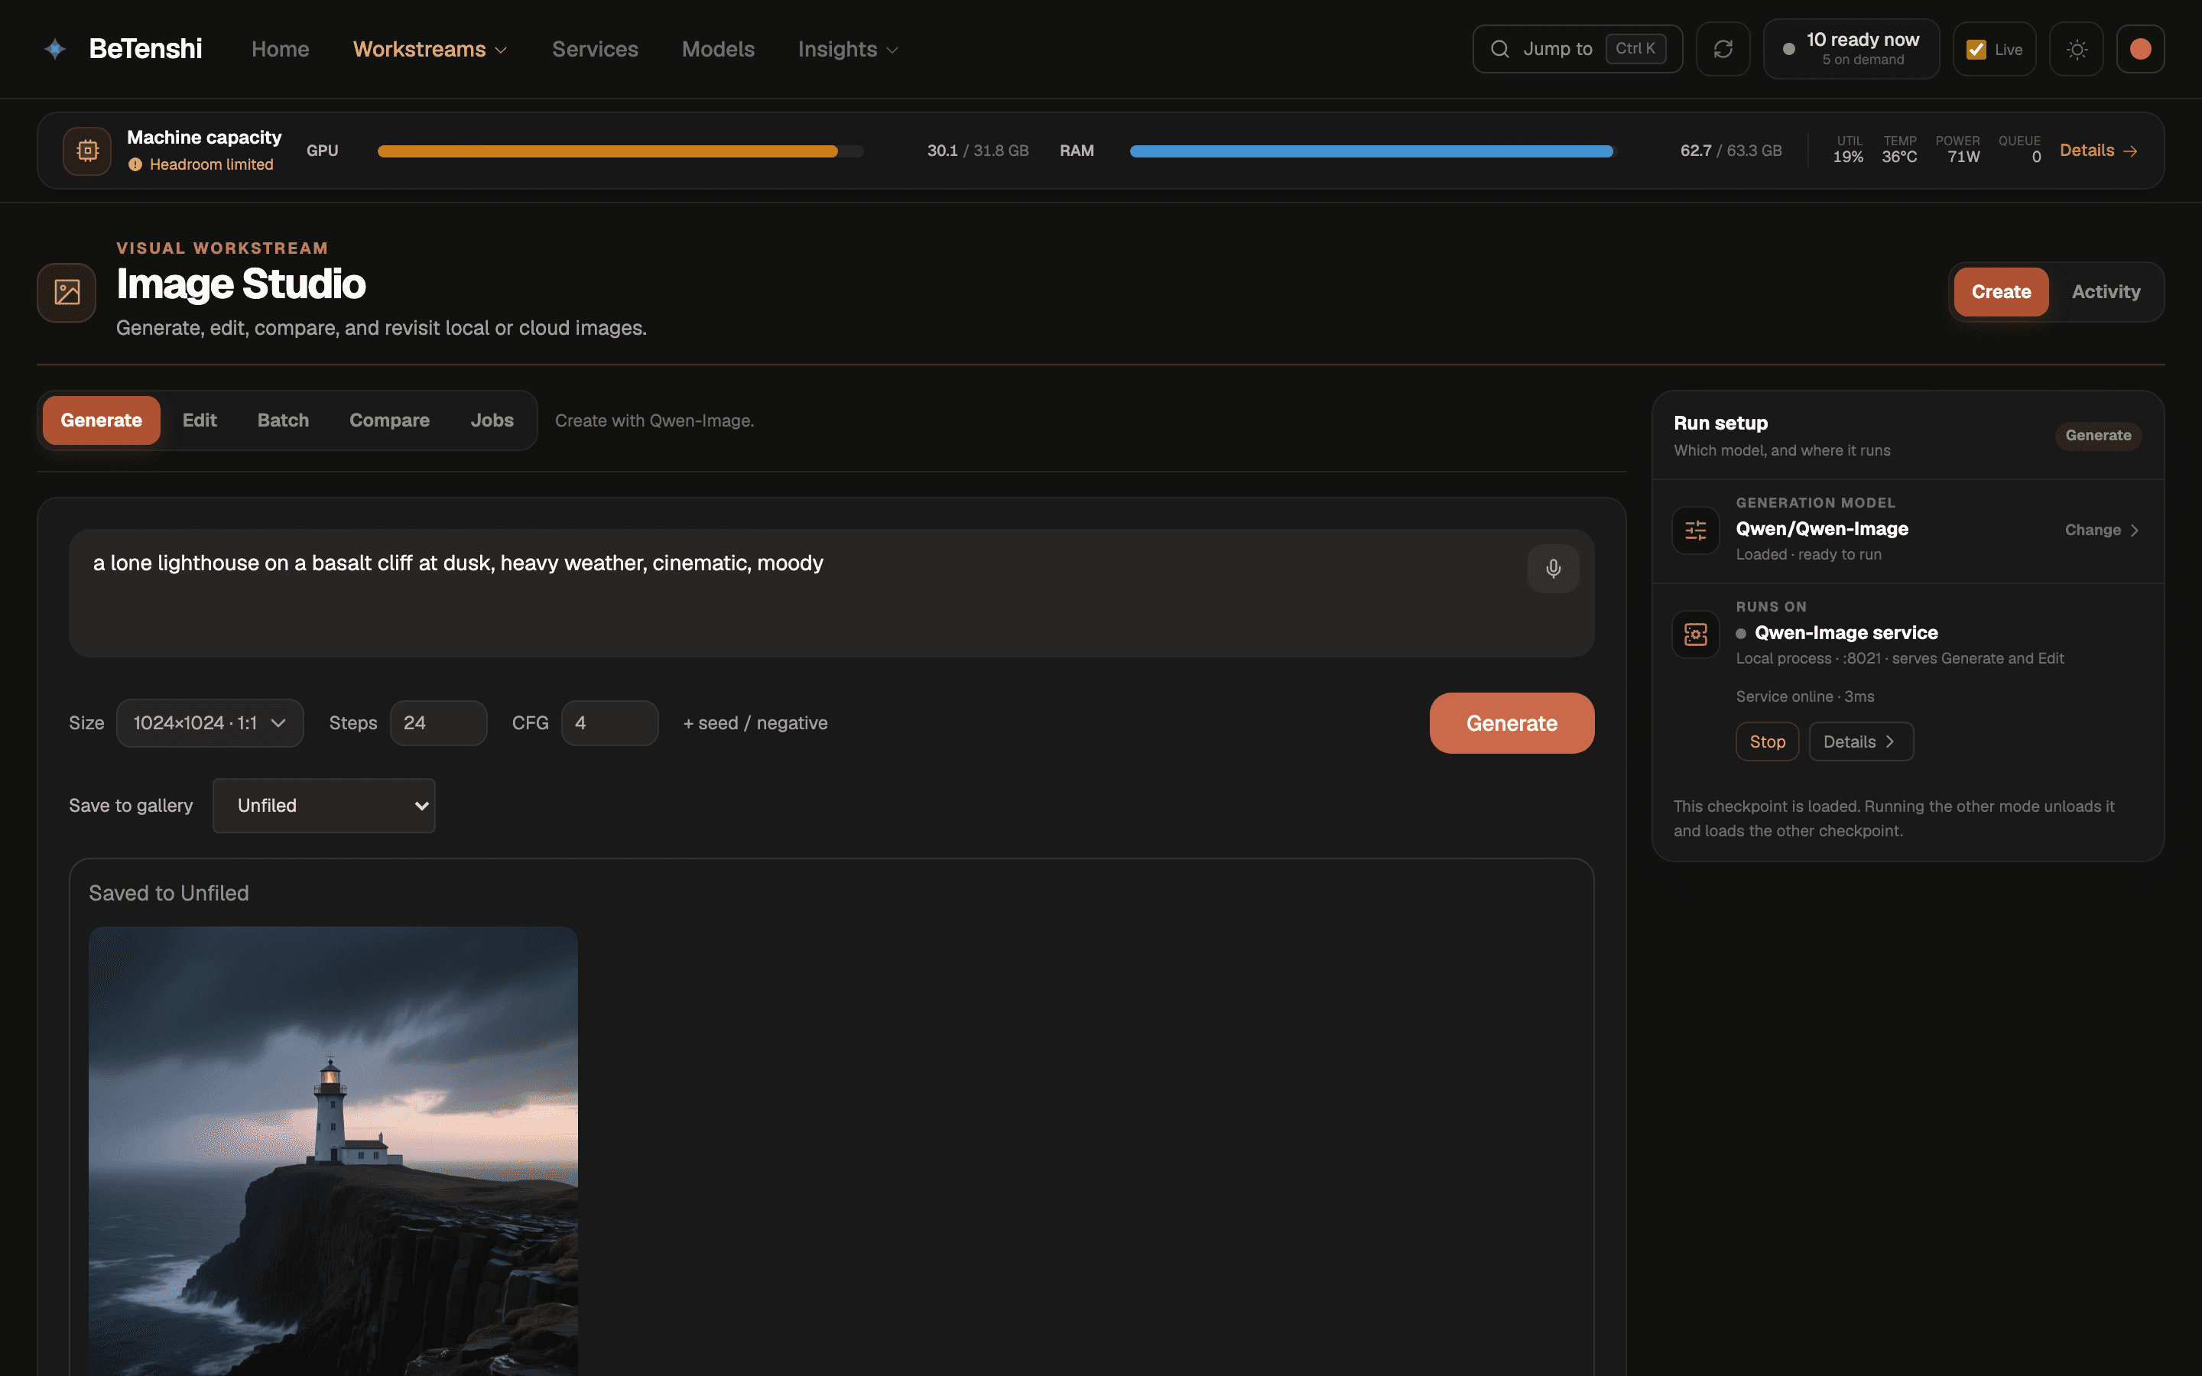Click the large orange Generate button

coord(1512,723)
